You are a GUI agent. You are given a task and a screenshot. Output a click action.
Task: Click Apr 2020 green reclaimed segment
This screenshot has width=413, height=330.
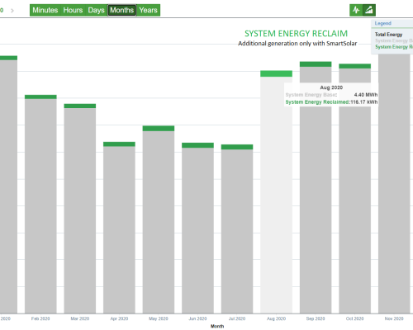(x=119, y=144)
